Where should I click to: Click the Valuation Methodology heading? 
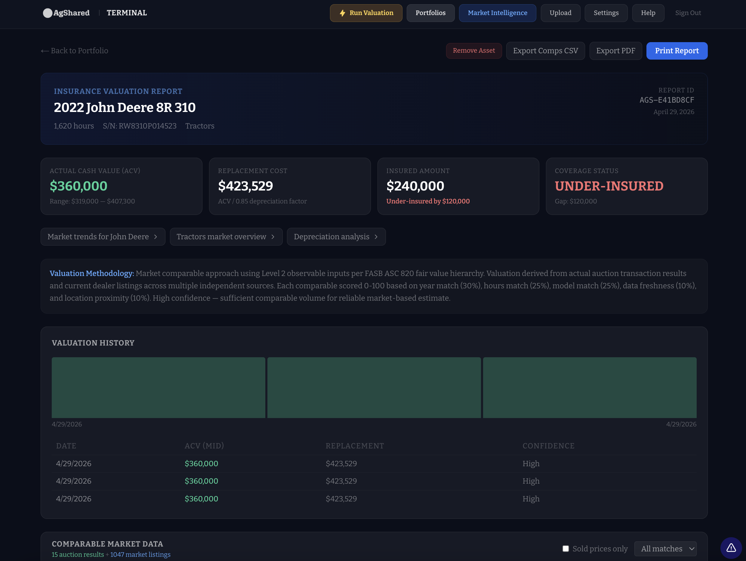click(x=92, y=274)
